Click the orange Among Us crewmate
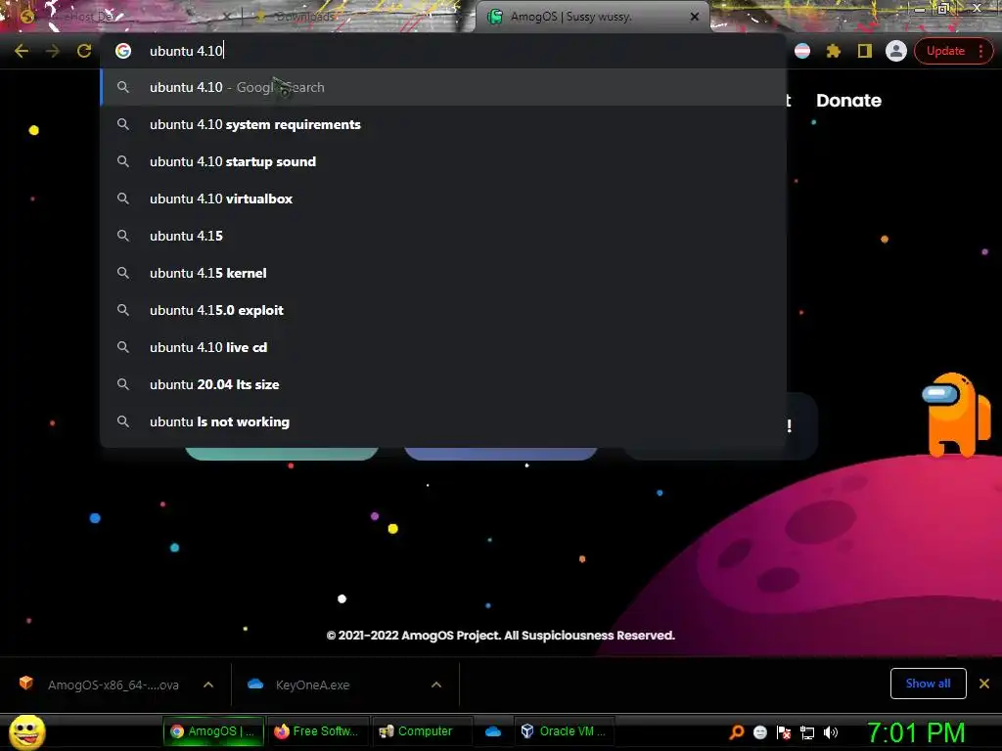The height and width of the screenshot is (751, 1002). coord(956,415)
